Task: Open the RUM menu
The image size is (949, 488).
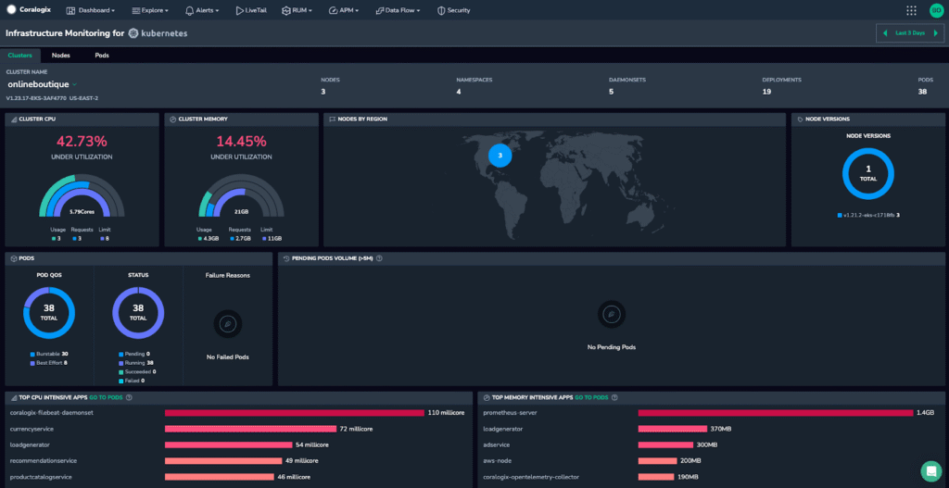Action: [297, 10]
